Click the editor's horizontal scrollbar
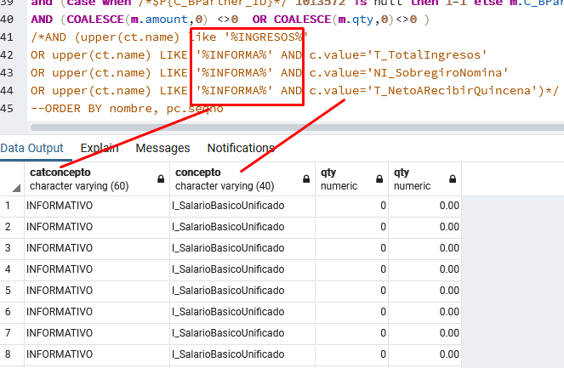The height and width of the screenshot is (368, 564). click(298, 128)
